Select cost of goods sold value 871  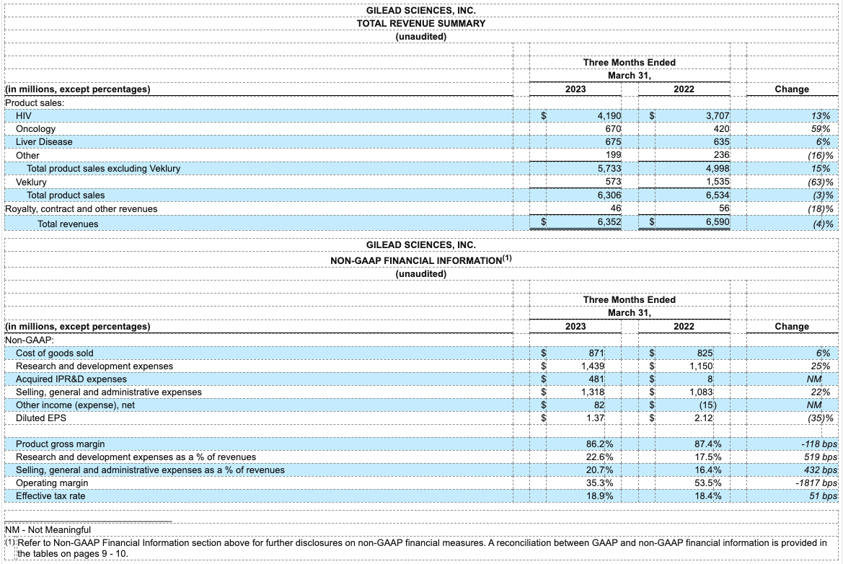pos(596,353)
